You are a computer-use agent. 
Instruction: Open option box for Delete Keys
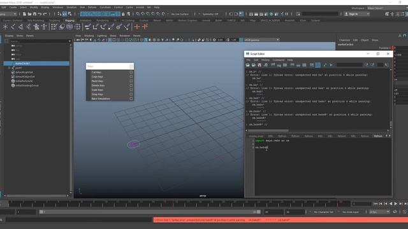[x=131, y=85]
